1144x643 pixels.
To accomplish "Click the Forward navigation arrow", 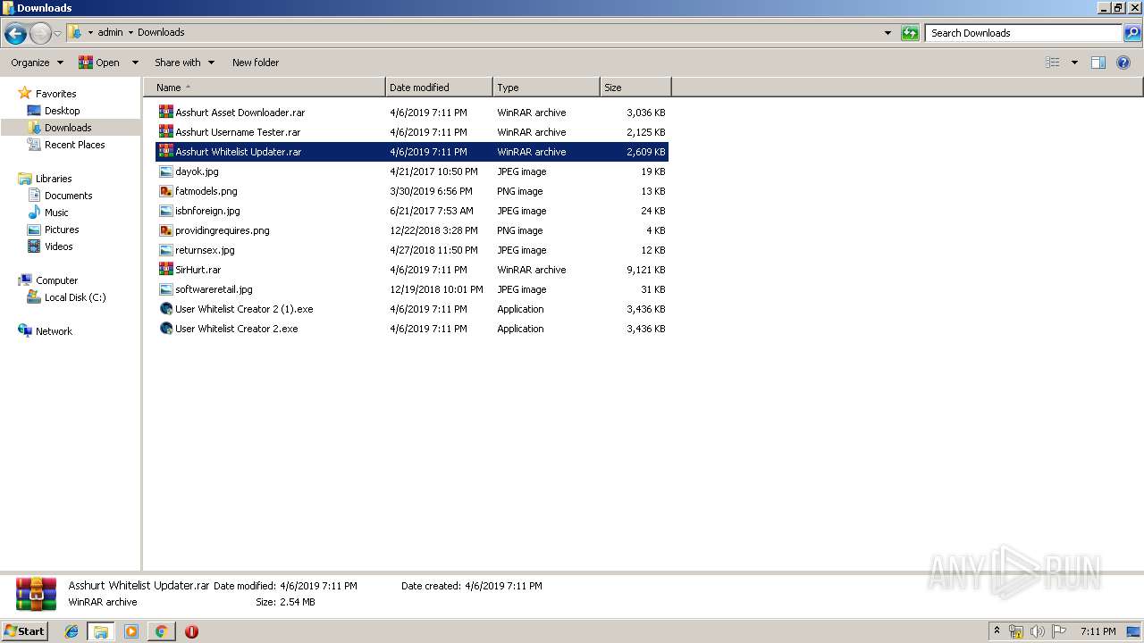I will click(x=40, y=34).
